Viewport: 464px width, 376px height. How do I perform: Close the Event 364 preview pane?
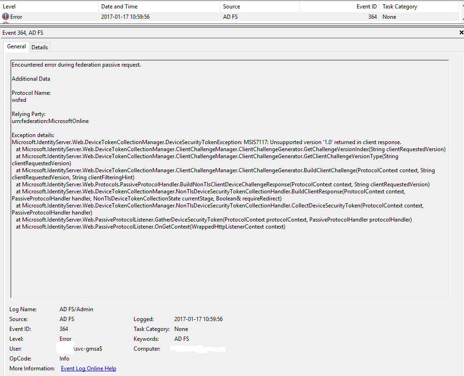tap(461, 32)
